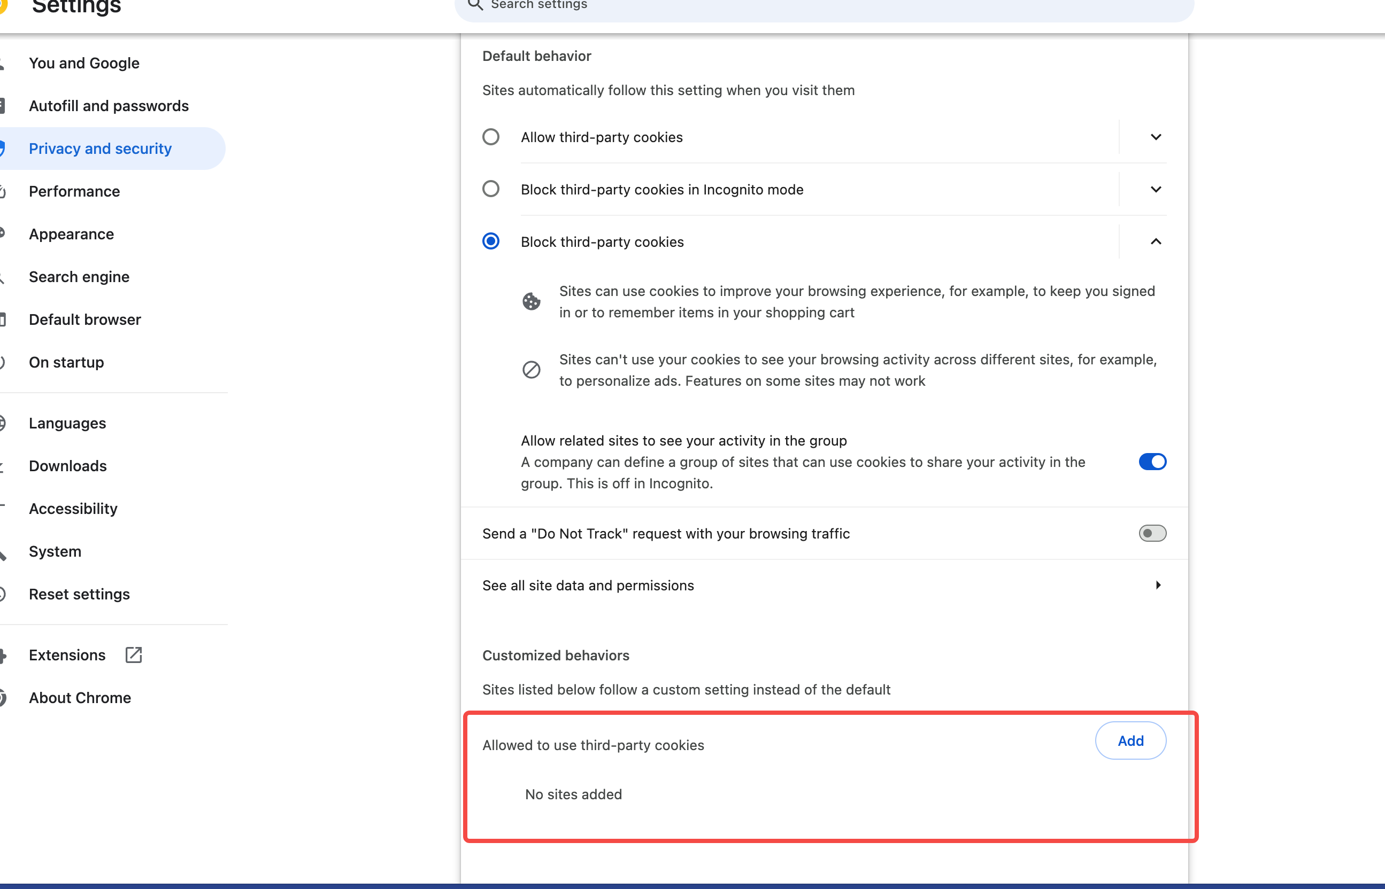The width and height of the screenshot is (1385, 889).
Task: Toggle related sites activity switch off
Action: [1152, 461]
